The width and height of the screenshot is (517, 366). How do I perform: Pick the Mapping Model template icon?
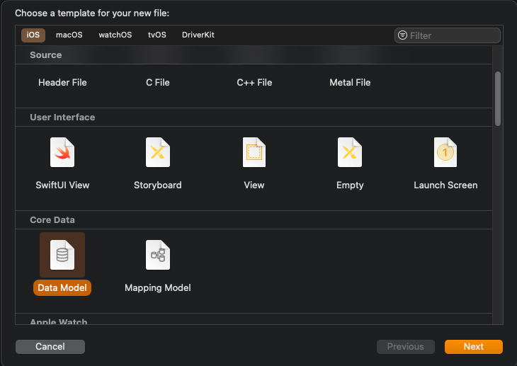[x=158, y=255]
